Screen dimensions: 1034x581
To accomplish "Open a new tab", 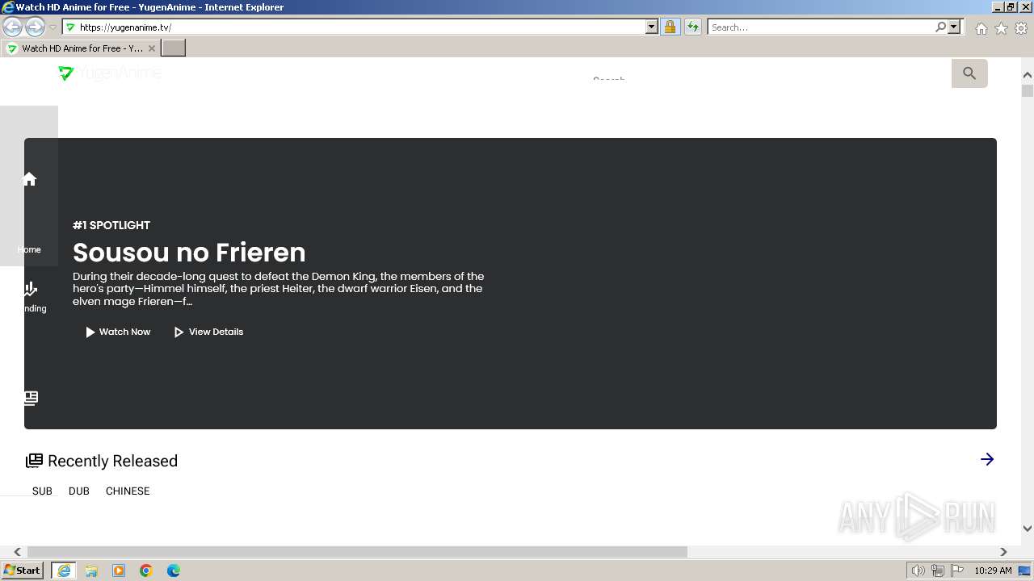I will (x=174, y=48).
